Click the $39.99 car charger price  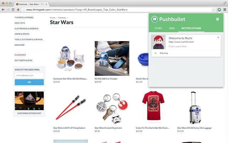(98, 82)
